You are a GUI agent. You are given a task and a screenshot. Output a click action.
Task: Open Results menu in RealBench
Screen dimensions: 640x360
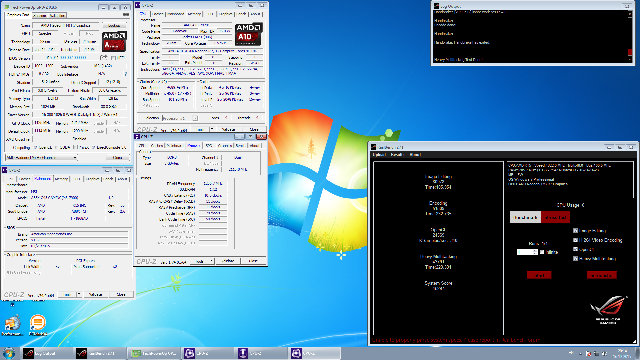click(398, 155)
